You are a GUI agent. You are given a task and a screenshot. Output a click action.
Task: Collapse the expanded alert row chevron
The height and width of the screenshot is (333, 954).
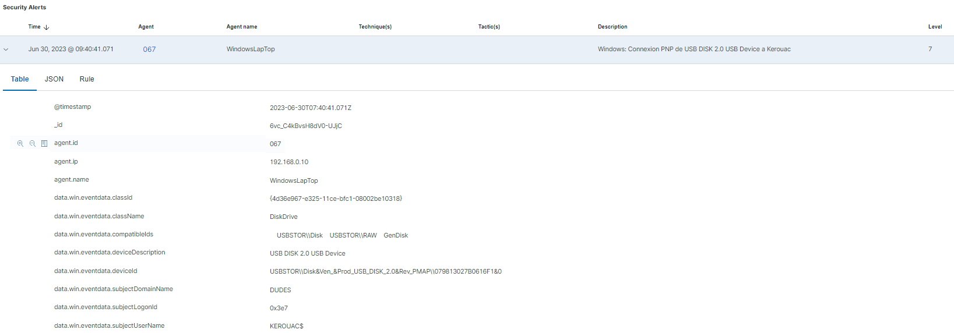tap(6, 49)
